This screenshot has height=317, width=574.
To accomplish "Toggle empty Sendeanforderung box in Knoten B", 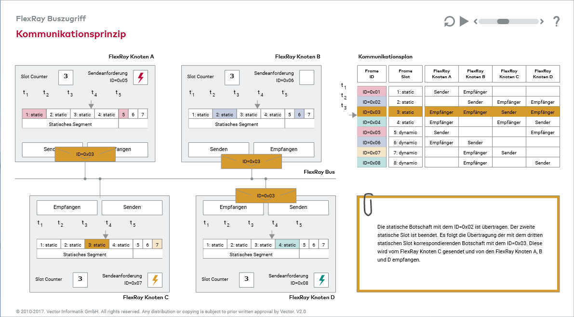I will pyautogui.click(x=307, y=77).
